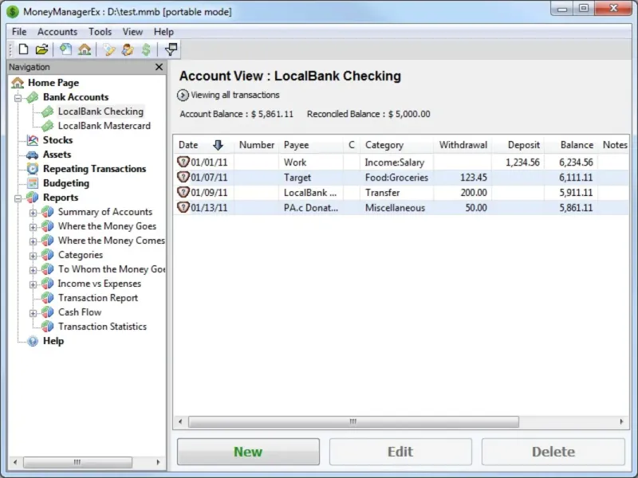The width and height of the screenshot is (638, 478).
Task: Click the Transaction Filter funnel icon
Action: (171, 49)
